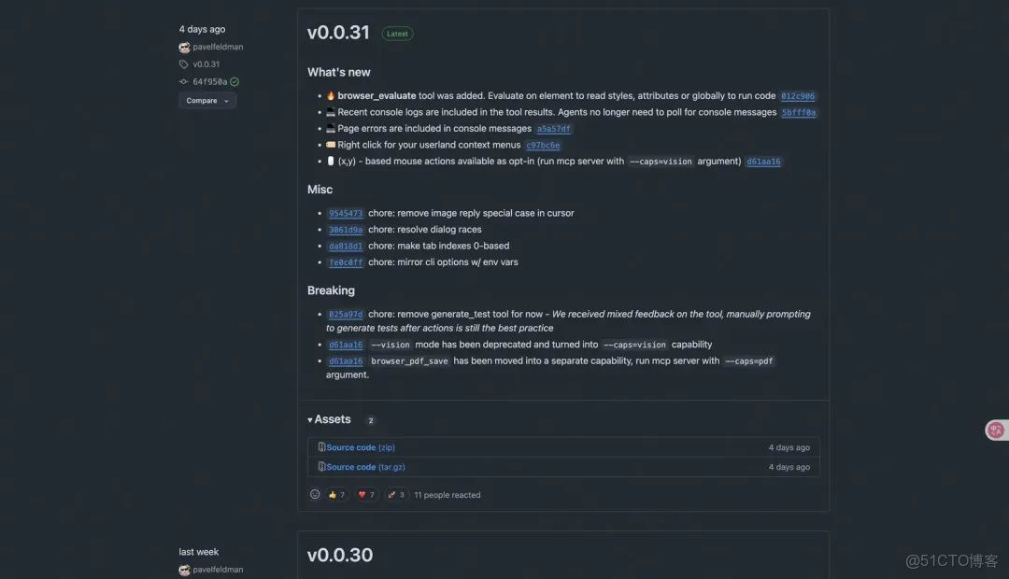Click the tag icon beside v0.0.31
This screenshot has width=1009, height=579.
(184, 64)
